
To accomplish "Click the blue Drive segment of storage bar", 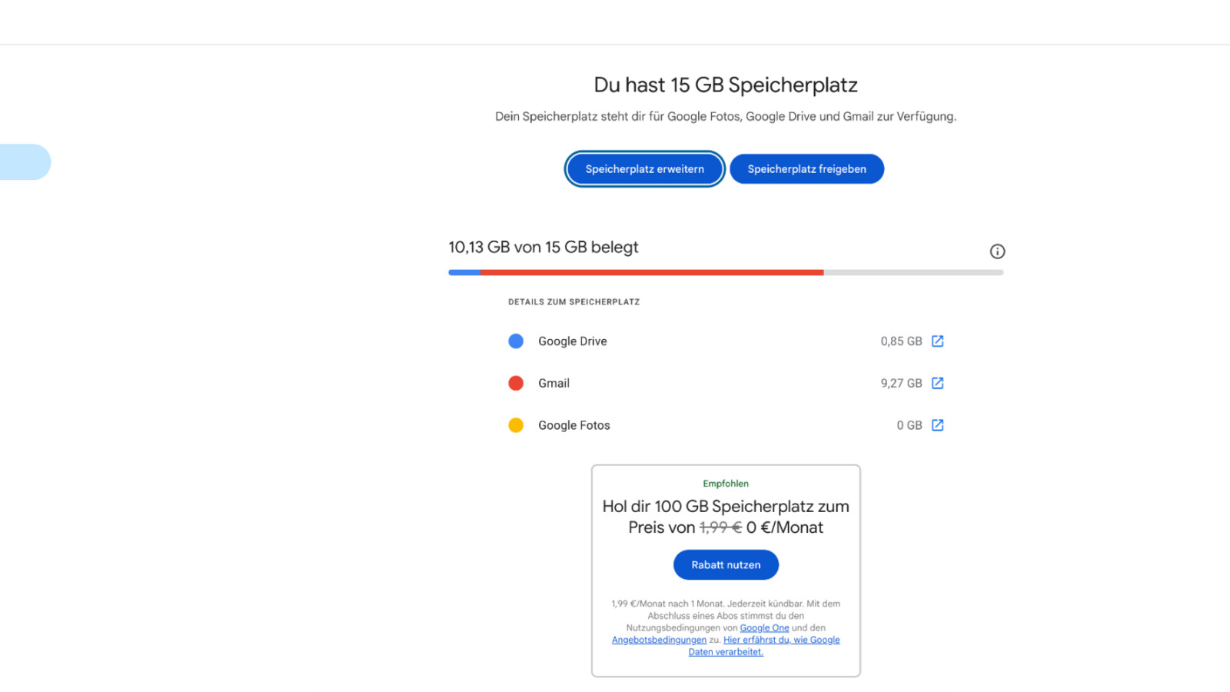I will pos(464,272).
